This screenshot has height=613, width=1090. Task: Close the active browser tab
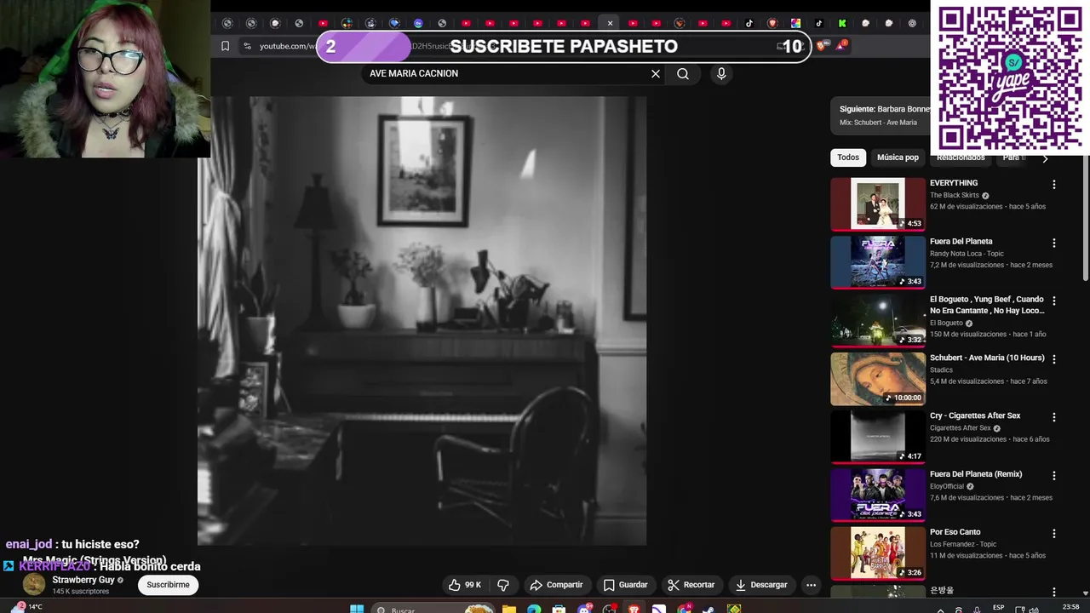point(610,23)
